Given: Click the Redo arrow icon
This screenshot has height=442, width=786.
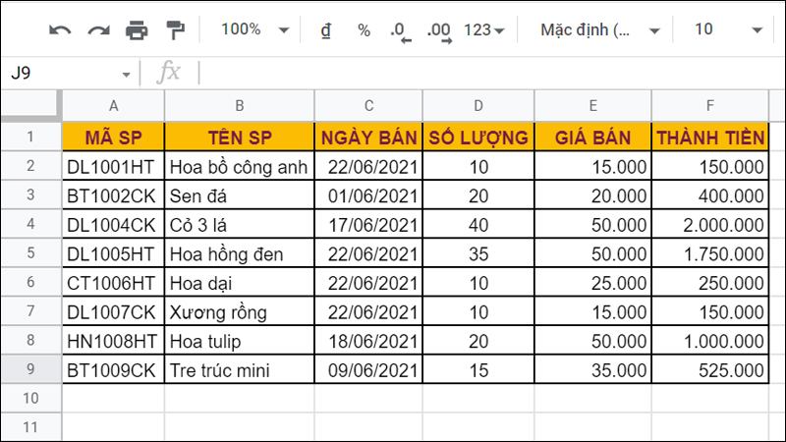Looking at the screenshot, I should (98, 30).
